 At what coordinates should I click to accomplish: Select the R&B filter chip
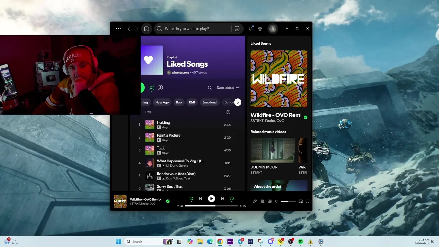tap(192, 102)
